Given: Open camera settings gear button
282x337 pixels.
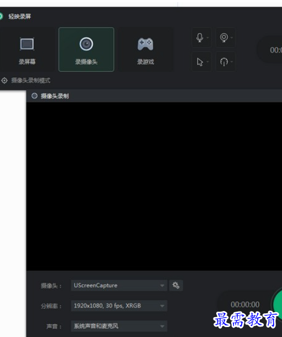Looking at the screenshot, I should click(176, 286).
